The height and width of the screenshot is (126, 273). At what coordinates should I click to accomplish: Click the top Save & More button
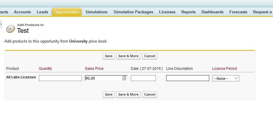point(128,56)
